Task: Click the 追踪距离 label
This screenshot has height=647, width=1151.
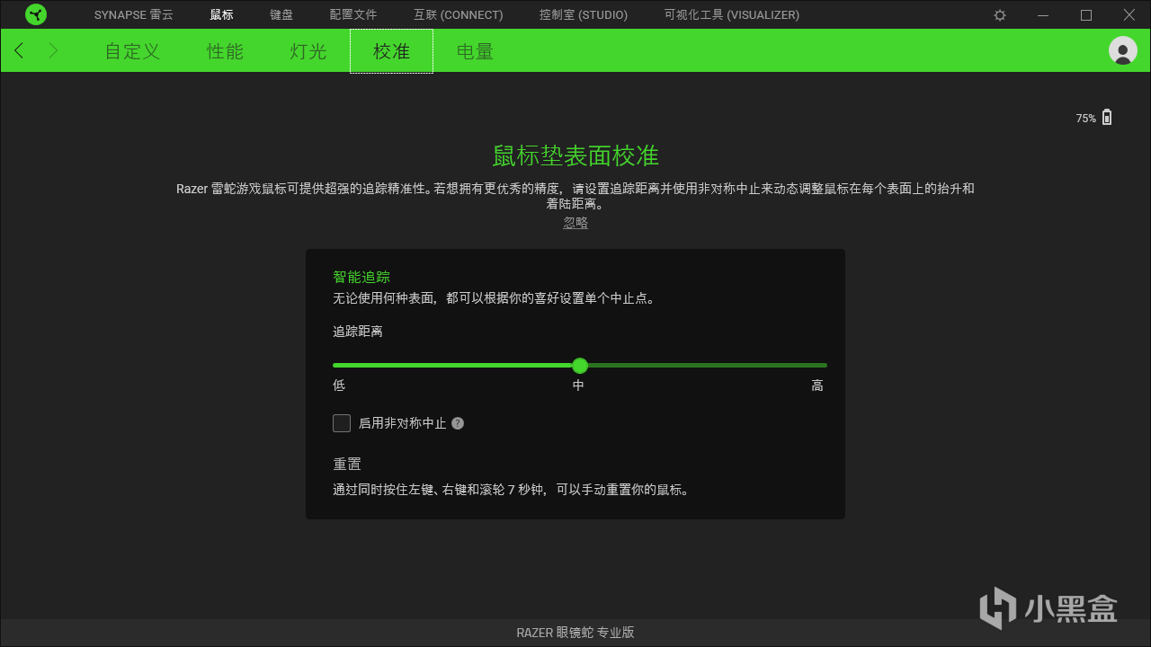Action: pyautogui.click(x=358, y=331)
